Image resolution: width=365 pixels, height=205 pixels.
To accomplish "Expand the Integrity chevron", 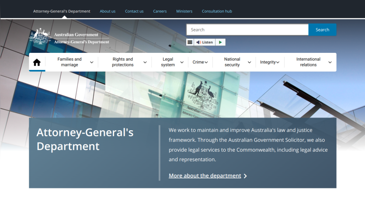I will coord(278,62).
